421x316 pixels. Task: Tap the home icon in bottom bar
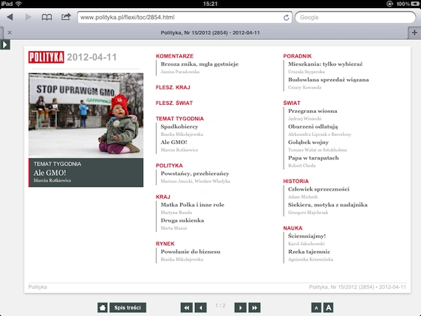[x=103, y=307]
